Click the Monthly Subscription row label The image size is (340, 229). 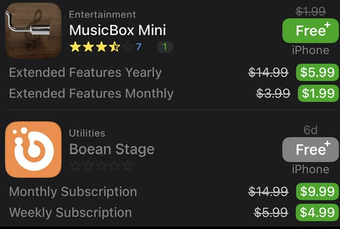tap(73, 191)
